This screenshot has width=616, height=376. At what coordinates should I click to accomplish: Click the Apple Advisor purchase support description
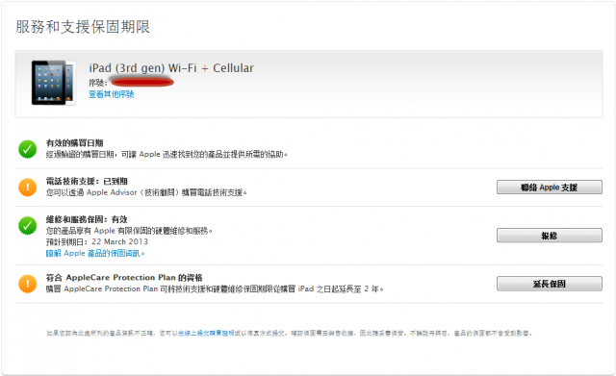tap(146, 192)
